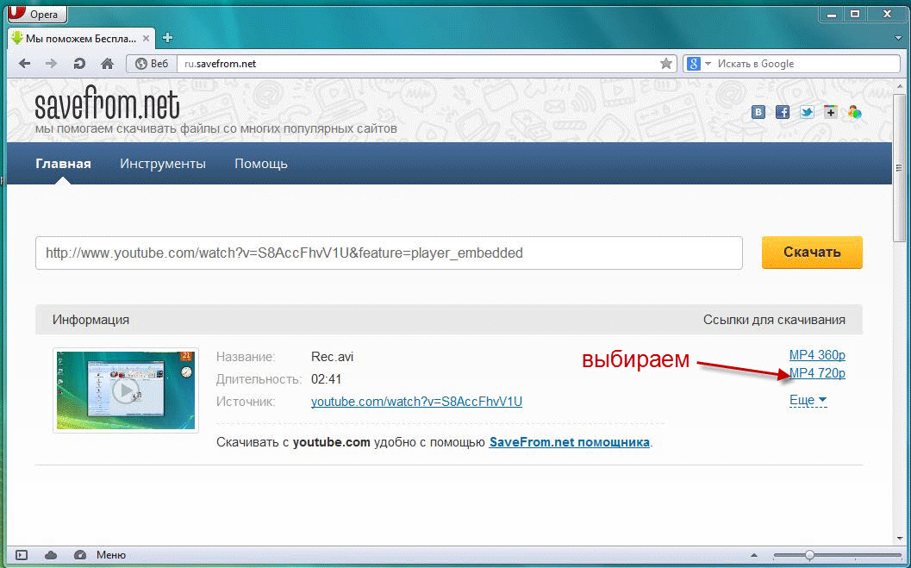911x568 pixels.
Task: Open the 'Помощь' navigation tab
Action: 261,164
